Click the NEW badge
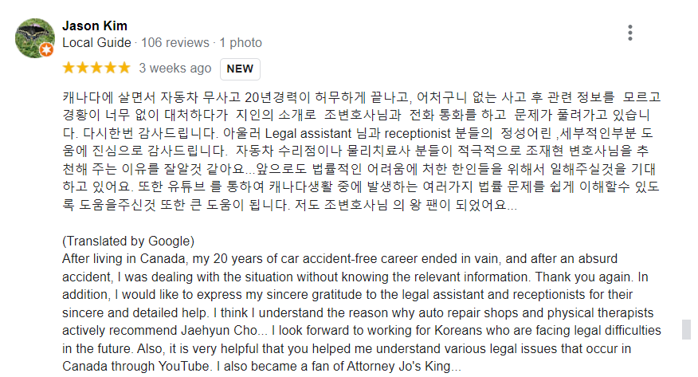This screenshot has width=698, height=377. point(240,69)
